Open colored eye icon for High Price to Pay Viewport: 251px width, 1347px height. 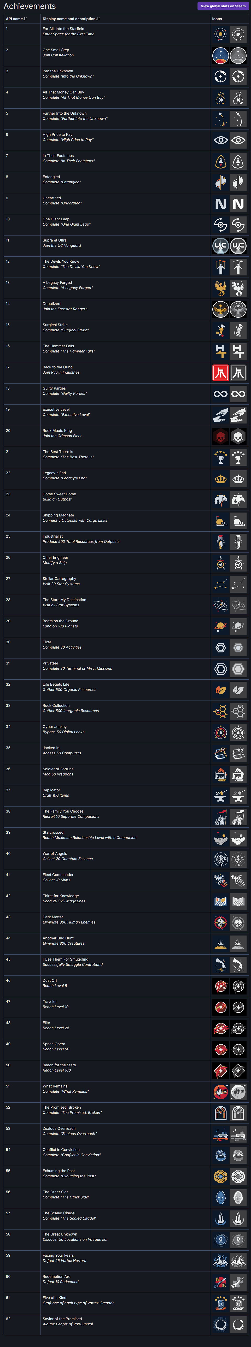pos(221,140)
